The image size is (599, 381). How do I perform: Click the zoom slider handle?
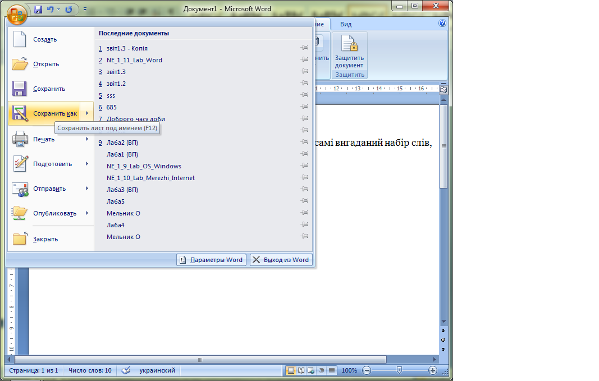click(399, 370)
